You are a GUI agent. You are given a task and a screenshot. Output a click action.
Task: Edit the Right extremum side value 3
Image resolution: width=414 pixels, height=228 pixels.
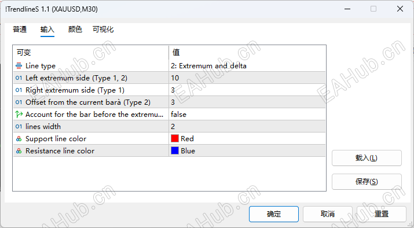click(x=247, y=90)
